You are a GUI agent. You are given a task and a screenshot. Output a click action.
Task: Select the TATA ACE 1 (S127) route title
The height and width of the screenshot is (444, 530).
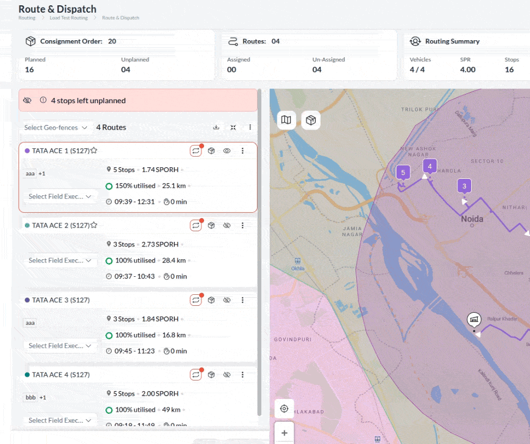pyautogui.click(x=61, y=151)
